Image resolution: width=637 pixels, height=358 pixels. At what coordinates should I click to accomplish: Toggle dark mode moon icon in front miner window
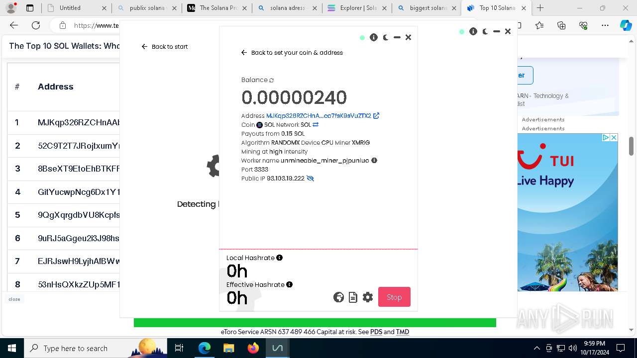386,37
